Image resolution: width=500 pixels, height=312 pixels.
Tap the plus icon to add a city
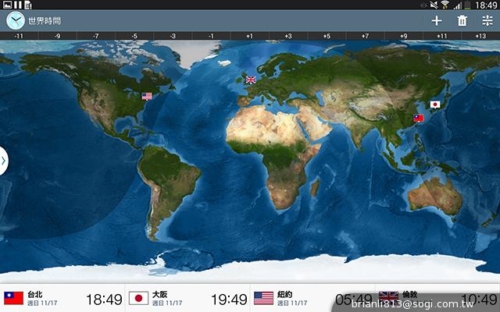(437, 21)
